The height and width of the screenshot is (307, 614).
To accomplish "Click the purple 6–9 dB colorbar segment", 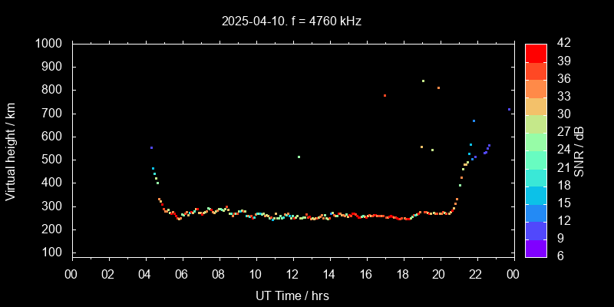I will pyautogui.click(x=536, y=248).
